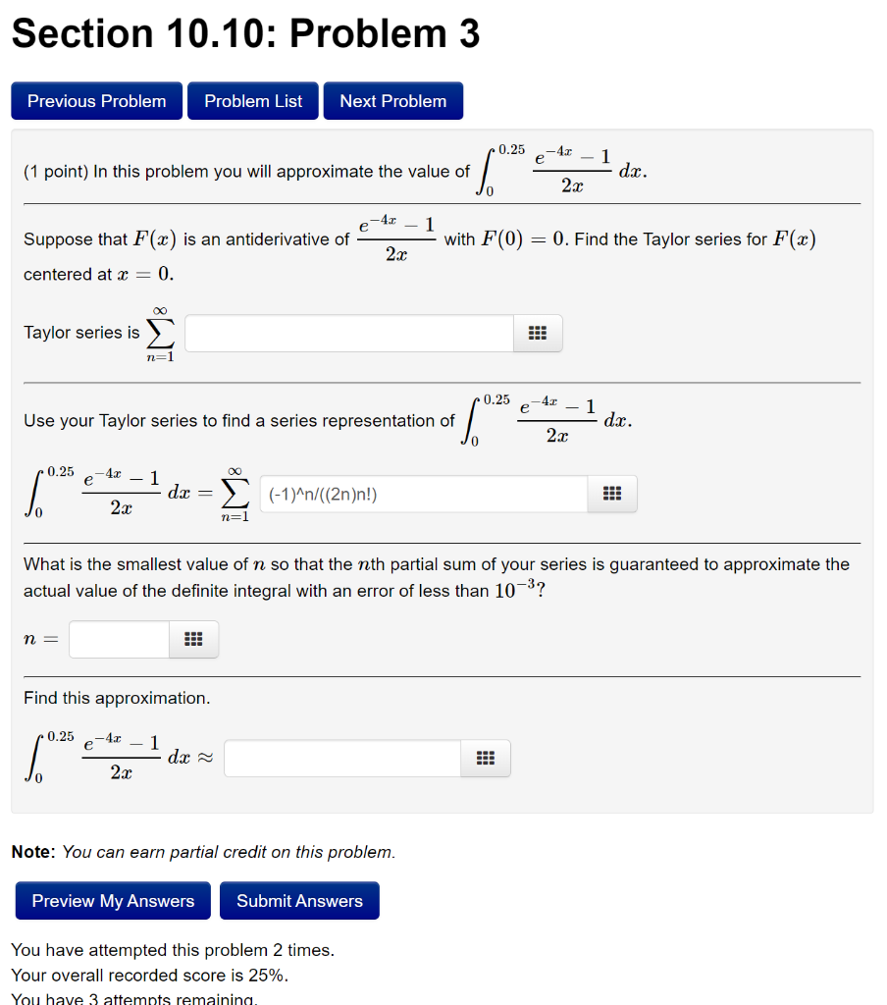
Task: Toggle the math entry palette for the n value
Action: (192, 639)
